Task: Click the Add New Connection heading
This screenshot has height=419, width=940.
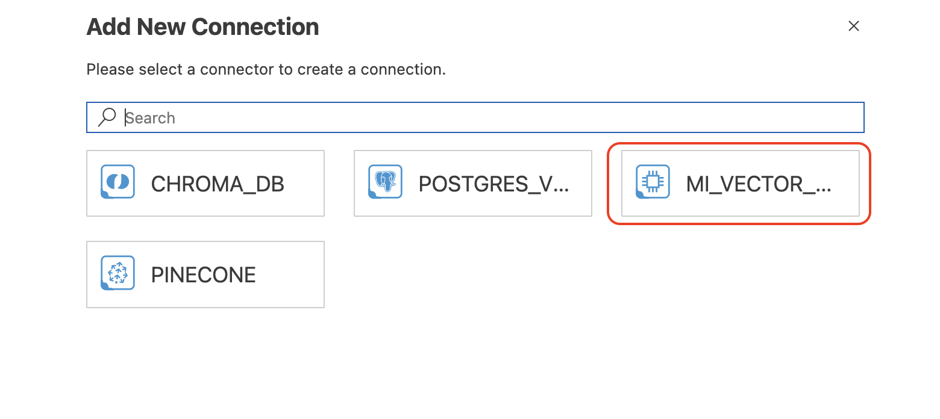Action: pos(203,27)
